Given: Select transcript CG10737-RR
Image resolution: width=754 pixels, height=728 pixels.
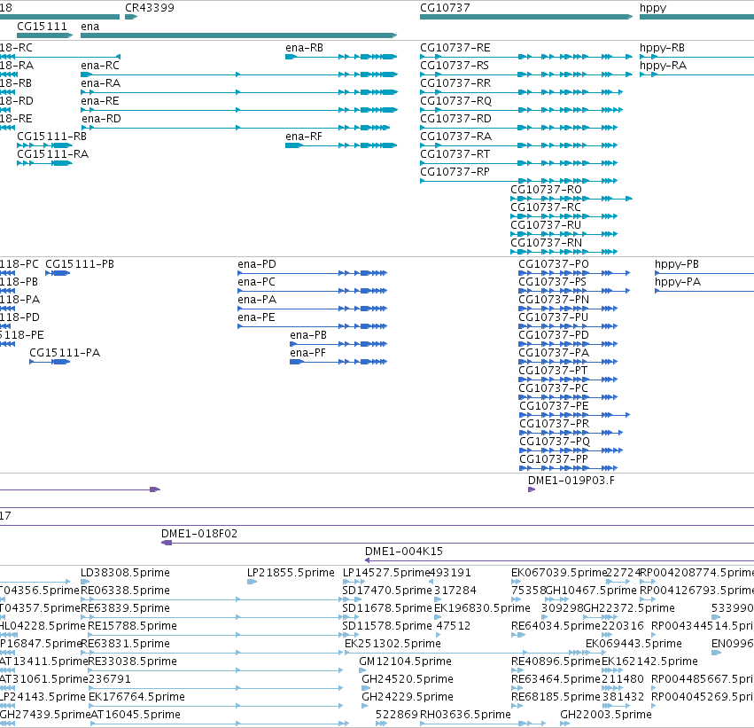Looking at the screenshot, I should tap(521, 92).
